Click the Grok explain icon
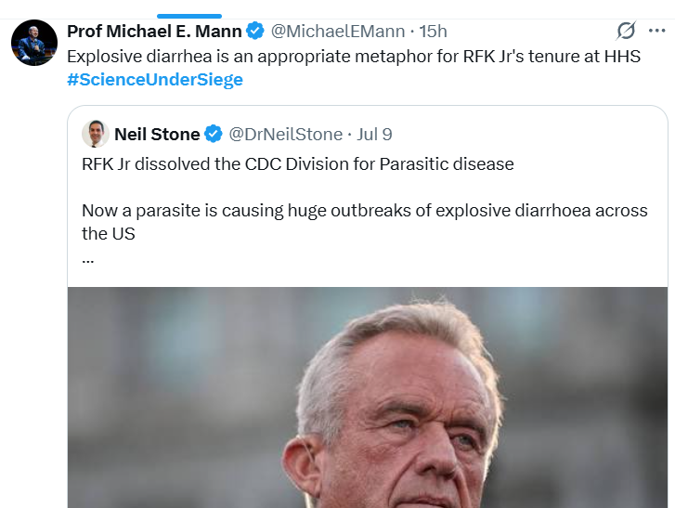This screenshot has height=508, width=675. (x=626, y=31)
